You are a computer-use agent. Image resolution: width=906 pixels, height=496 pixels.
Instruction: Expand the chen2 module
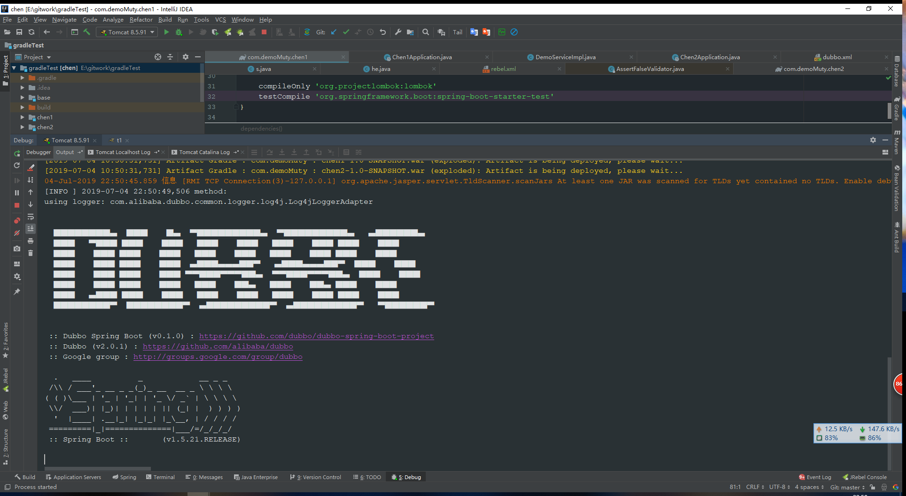point(22,127)
